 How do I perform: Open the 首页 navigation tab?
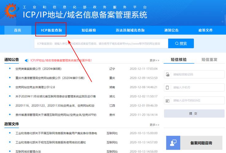coord(18,30)
